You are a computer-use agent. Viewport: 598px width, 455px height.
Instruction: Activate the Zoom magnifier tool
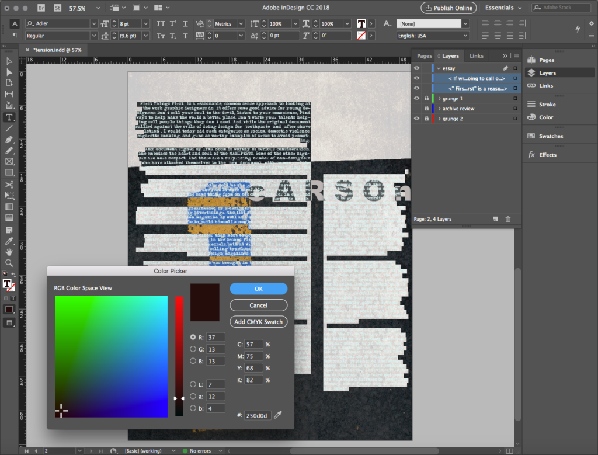(x=9, y=263)
